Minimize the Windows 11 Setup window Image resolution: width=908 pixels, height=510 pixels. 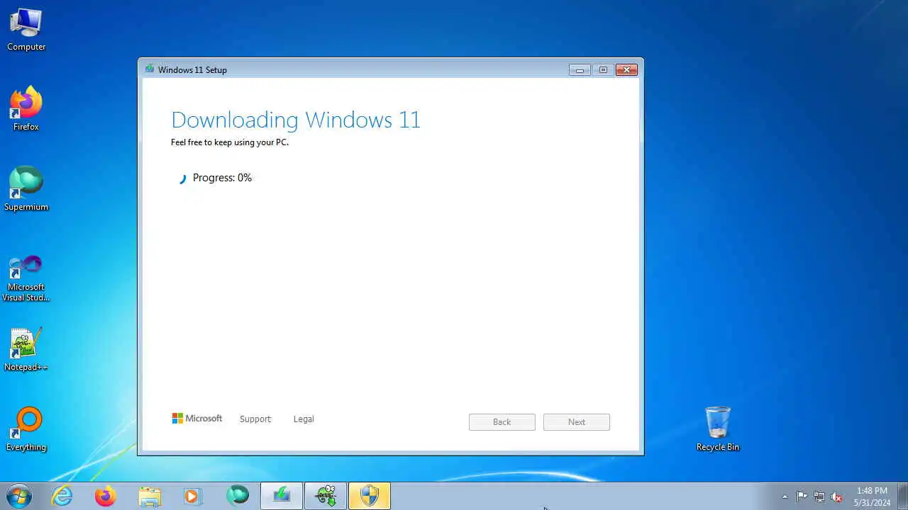(580, 69)
